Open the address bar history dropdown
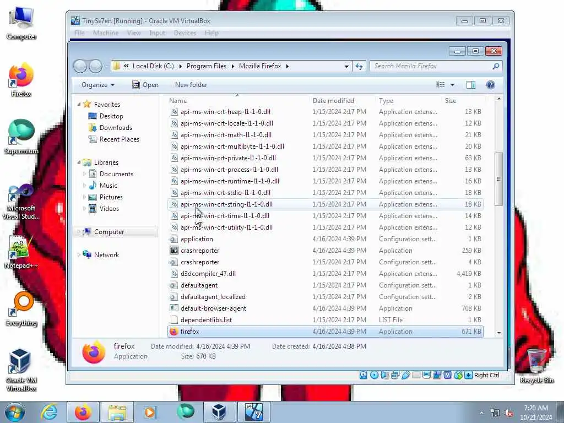 346,67
